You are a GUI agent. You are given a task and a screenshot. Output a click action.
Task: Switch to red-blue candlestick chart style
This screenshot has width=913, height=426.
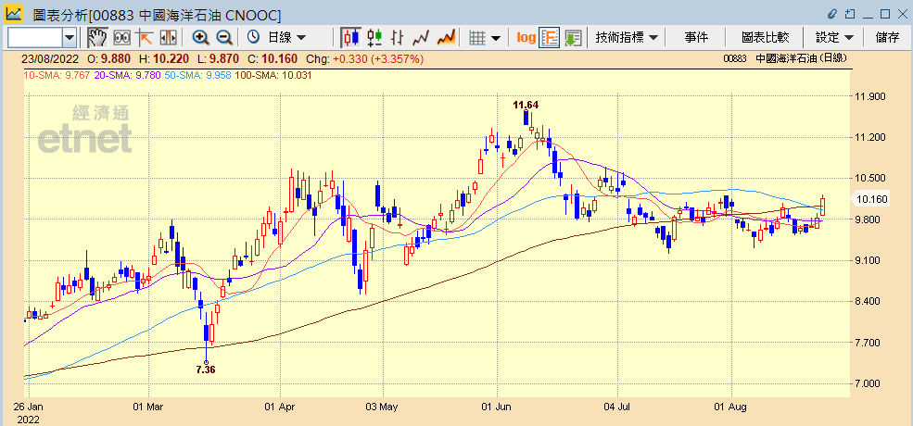point(351,38)
